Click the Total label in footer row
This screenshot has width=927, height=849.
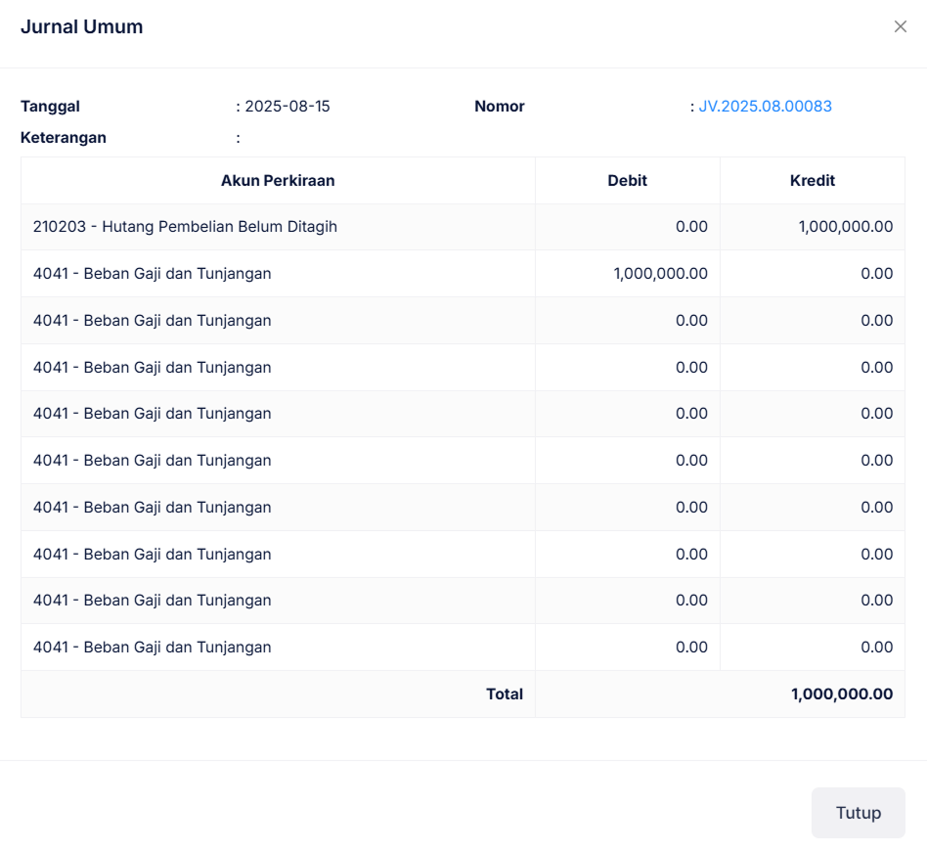505,694
